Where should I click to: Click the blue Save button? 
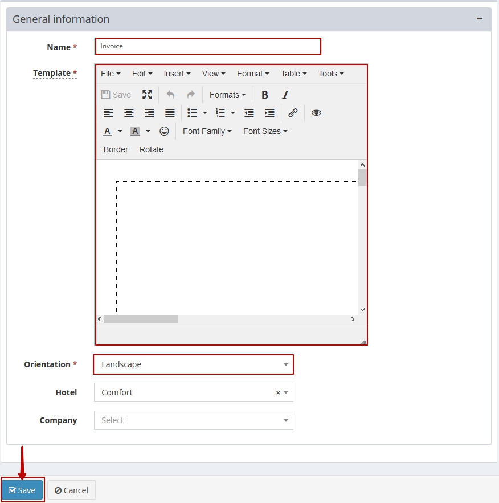[22, 490]
